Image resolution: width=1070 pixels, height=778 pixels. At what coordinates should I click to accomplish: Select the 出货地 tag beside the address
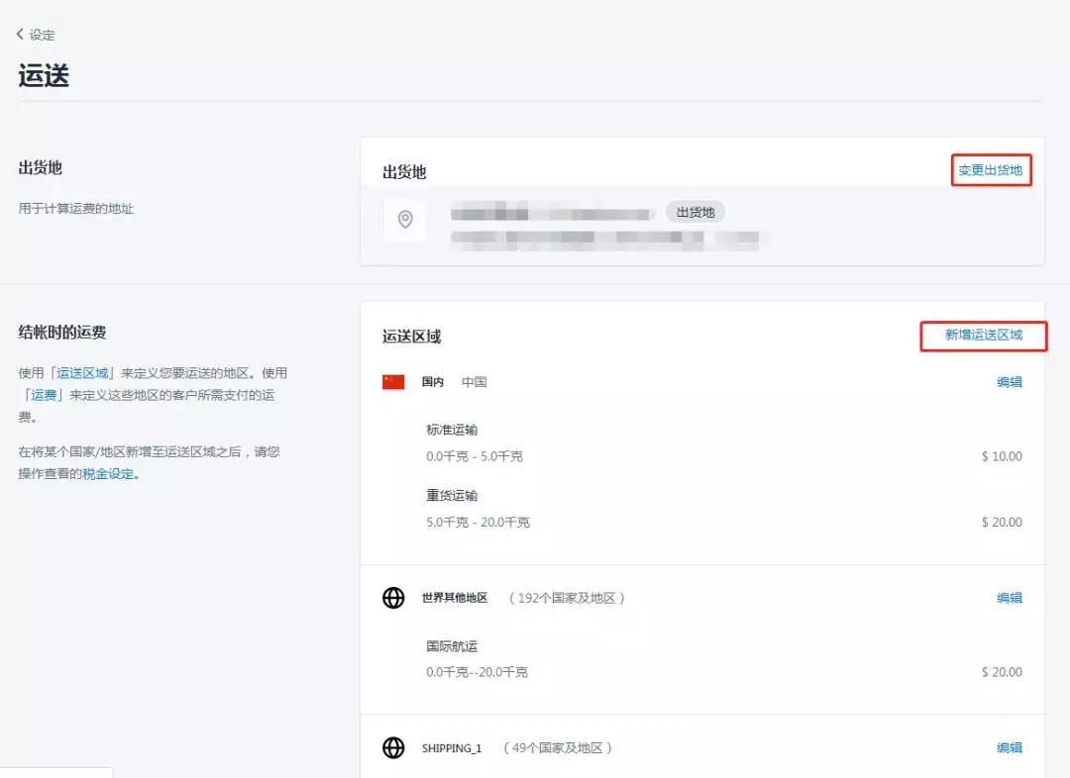click(695, 211)
